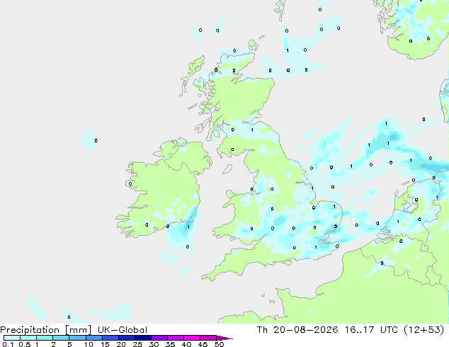Click the date Th 20-08-2026 text
Image resolution: width=449 pixels, height=347 pixels.
click(x=297, y=330)
